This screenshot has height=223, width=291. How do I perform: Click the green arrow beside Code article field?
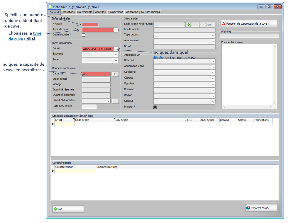(188, 25)
